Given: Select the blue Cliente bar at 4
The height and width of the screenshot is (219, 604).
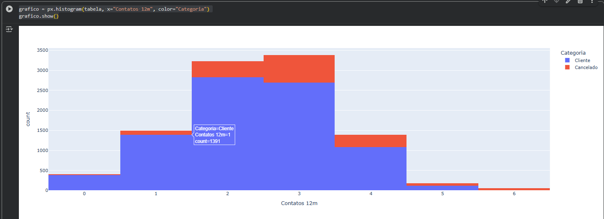Looking at the screenshot, I should (x=371, y=168).
